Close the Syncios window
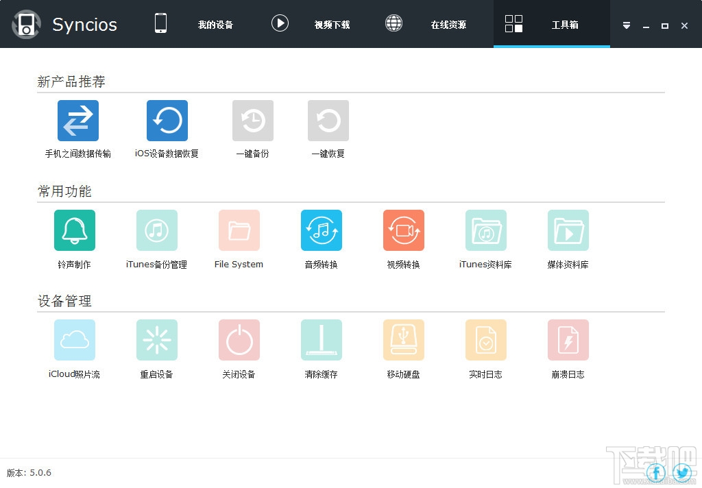The image size is (702, 488). click(x=685, y=26)
